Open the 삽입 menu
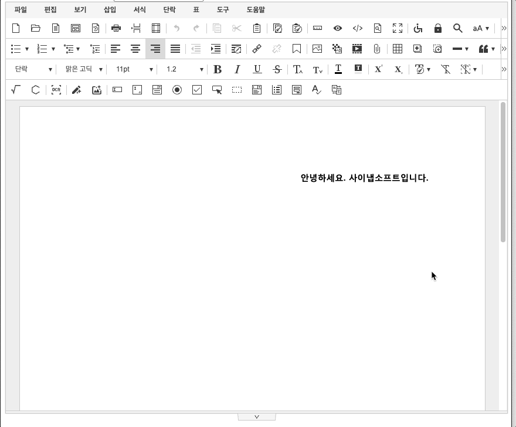Screen dimensions: 516x427 click(110, 10)
